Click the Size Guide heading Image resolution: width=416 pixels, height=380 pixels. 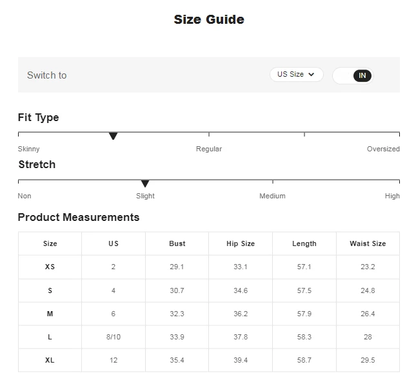pos(209,19)
